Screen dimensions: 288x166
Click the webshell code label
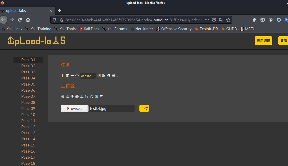88,76
